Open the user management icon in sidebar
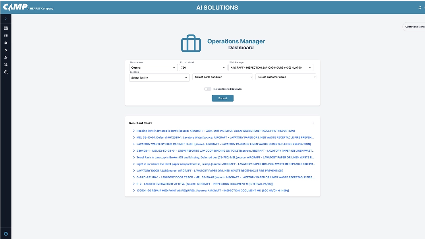This screenshot has height=239, width=425. pos(6,58)
